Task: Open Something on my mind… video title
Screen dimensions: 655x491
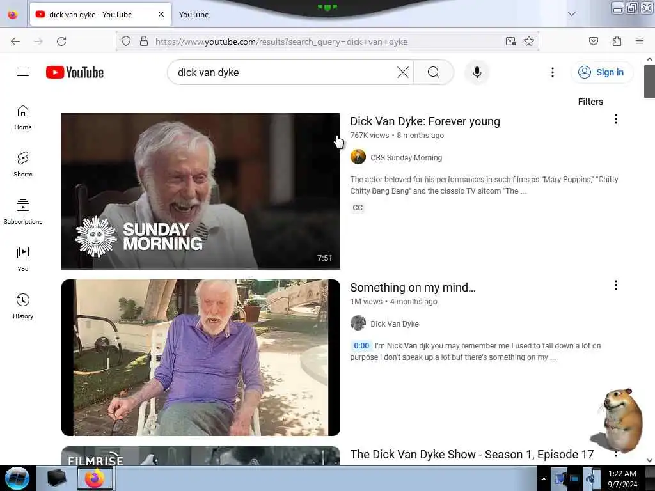Action: [x=413, y=288]
